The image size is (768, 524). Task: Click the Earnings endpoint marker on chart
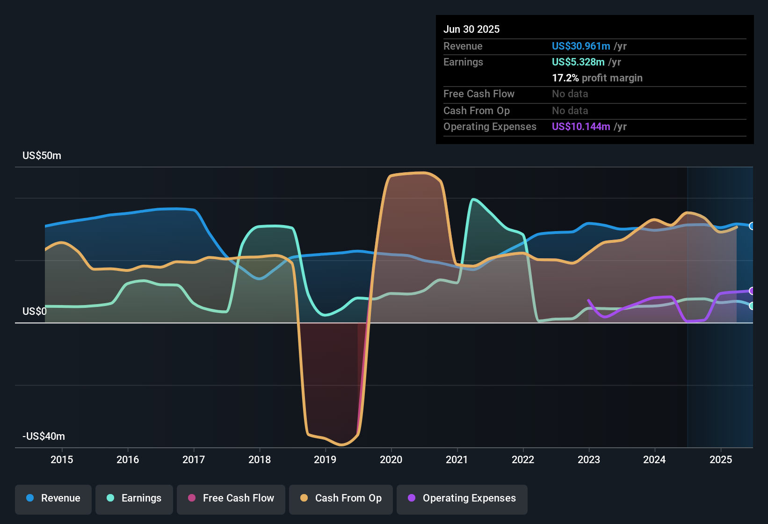[x=752, y=306]
